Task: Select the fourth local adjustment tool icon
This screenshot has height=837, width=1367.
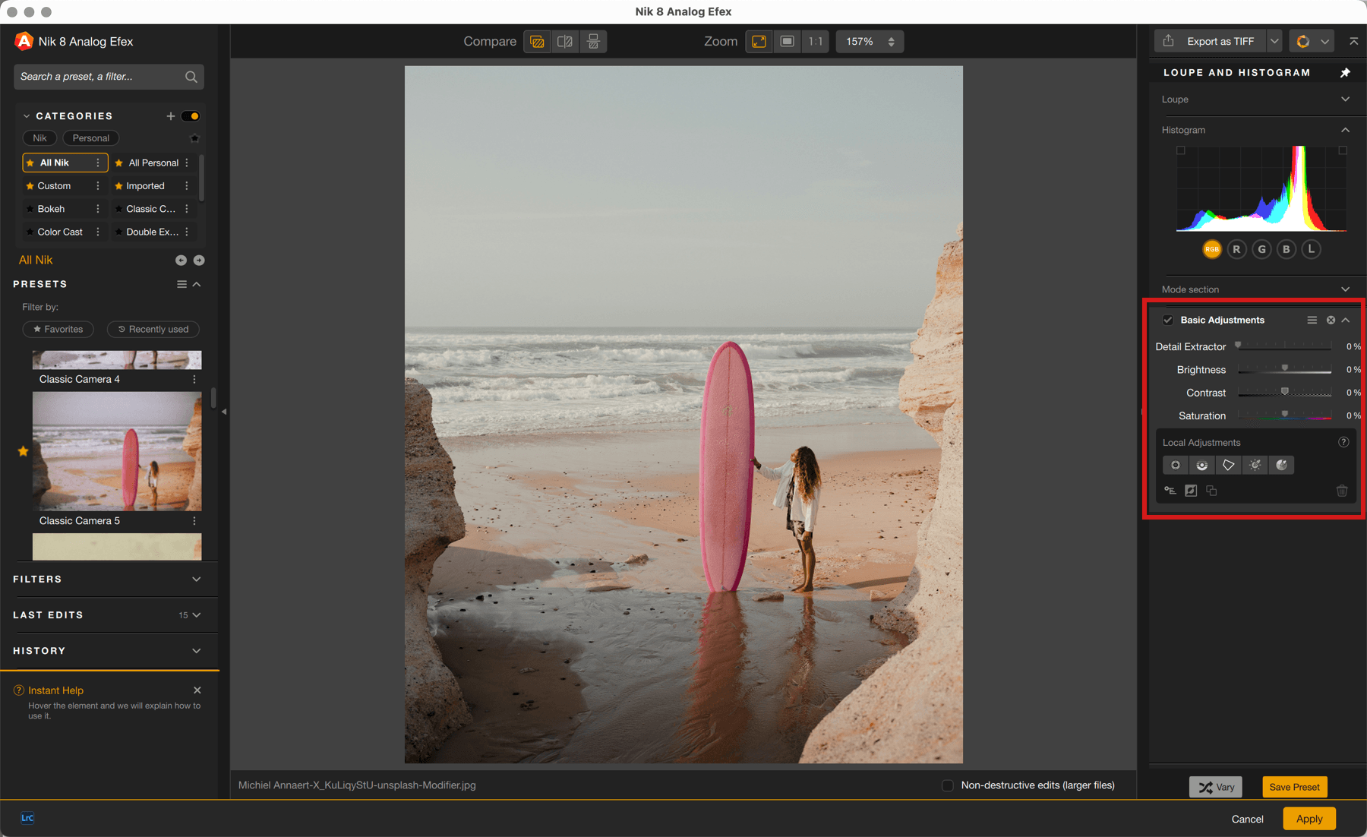Action: (x=1255, y=465)
